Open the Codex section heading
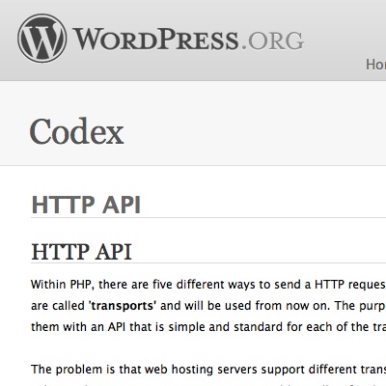 [x=76, y=131]
